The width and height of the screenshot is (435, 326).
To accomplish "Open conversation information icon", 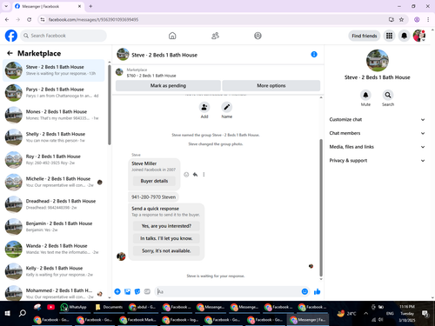I will coord(314,55).
